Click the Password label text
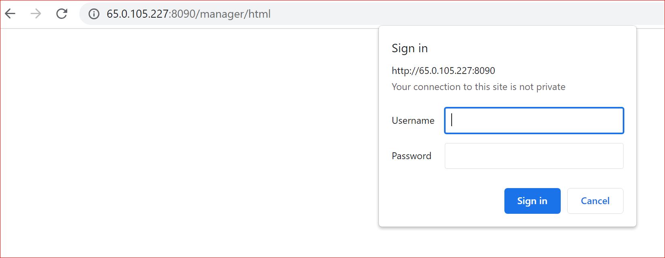 pos(411,156)
